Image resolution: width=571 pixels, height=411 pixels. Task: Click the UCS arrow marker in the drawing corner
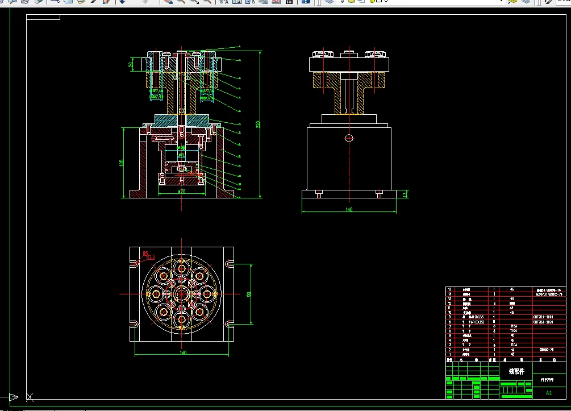click(14, 397)
